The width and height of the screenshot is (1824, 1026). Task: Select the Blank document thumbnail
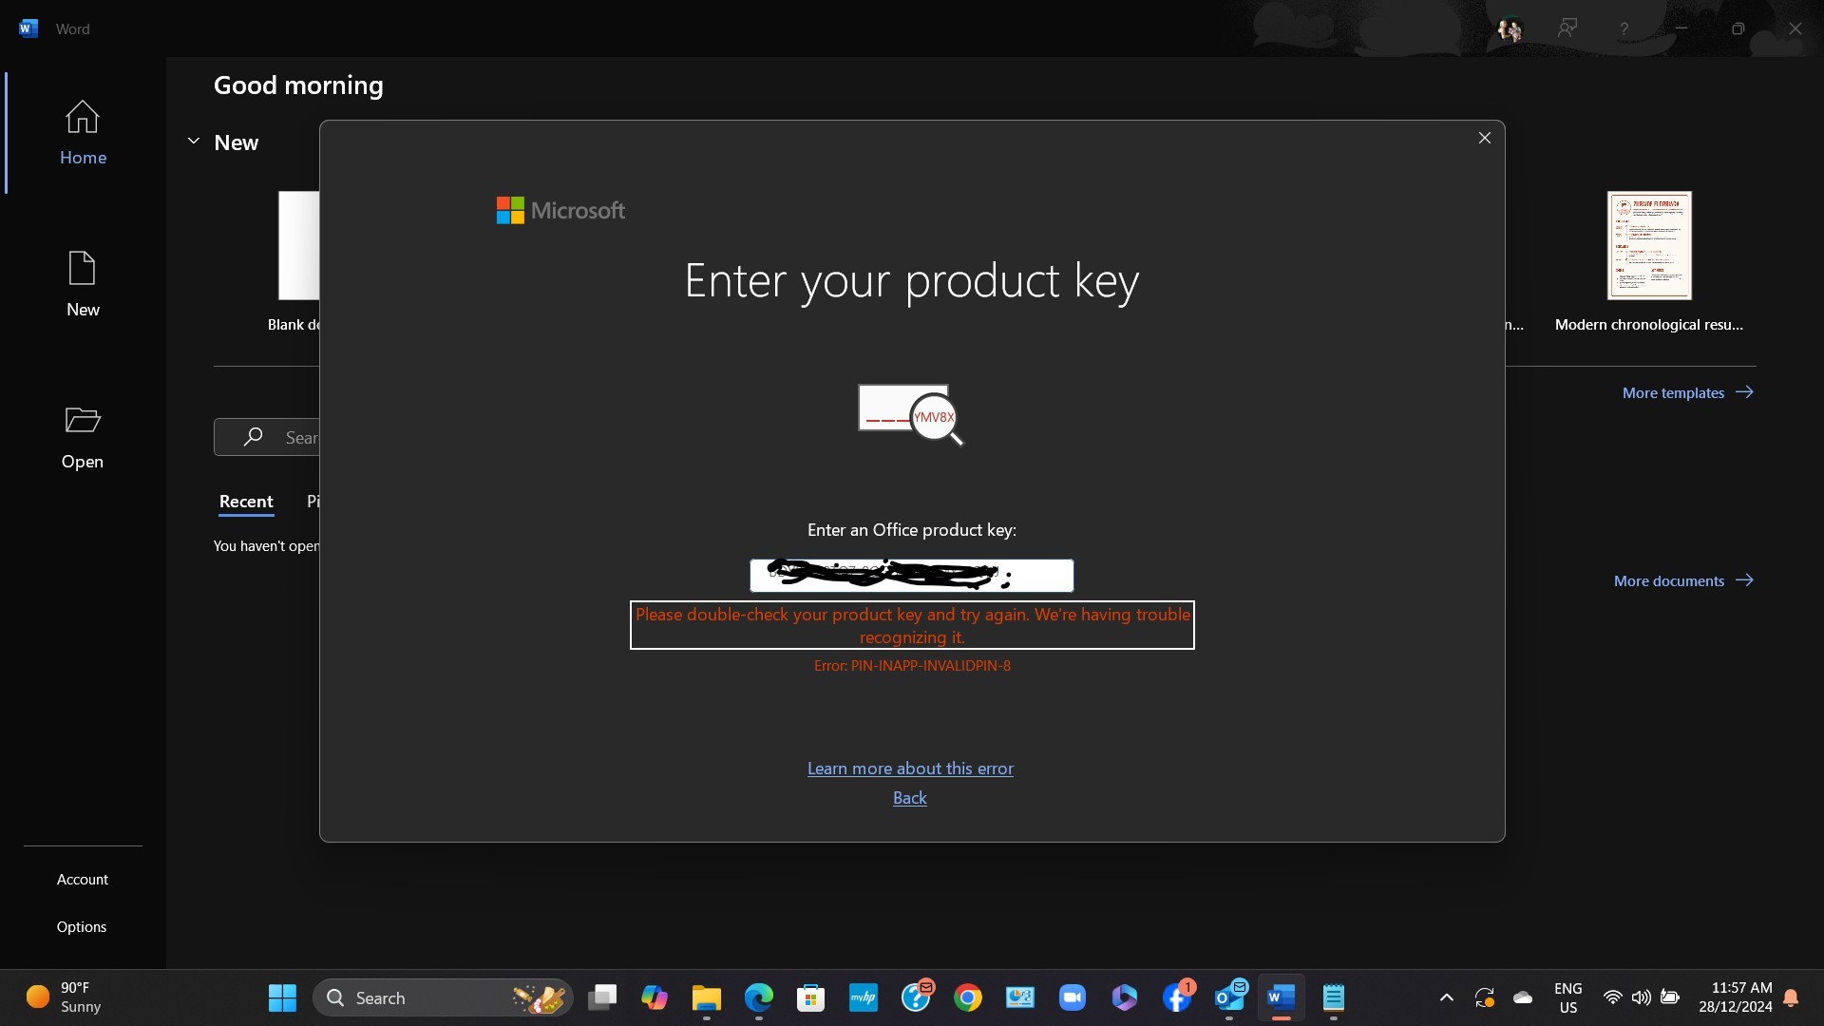click(298, 245)
